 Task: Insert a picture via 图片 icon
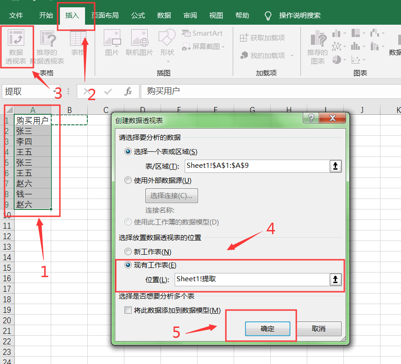[112, 43]
